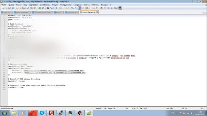Click the Redo arrow icon

coord(43,8)
